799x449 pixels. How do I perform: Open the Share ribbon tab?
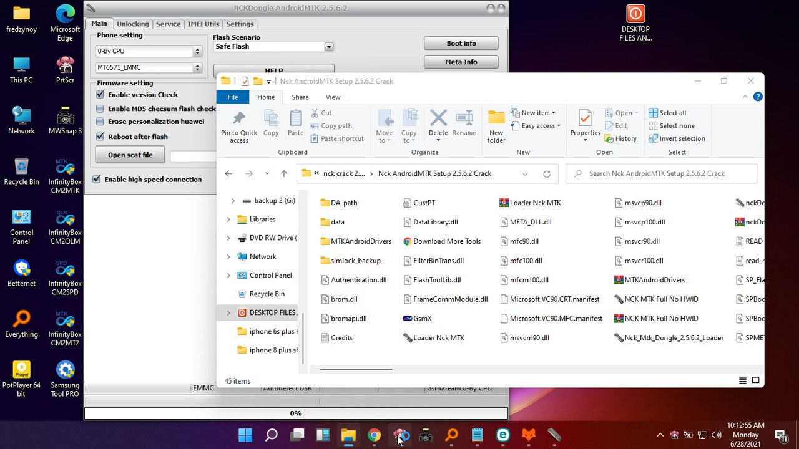(300, 97)
